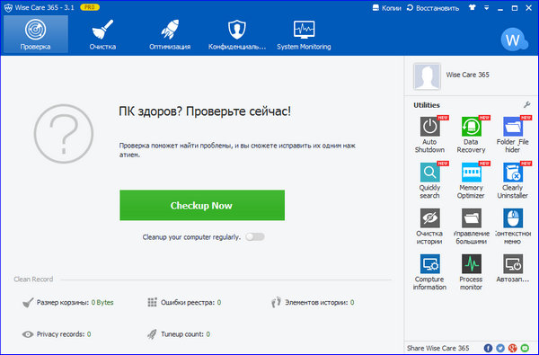Open the Очистка истории utility
This screenshot has width=539, height=355.
[429, 226]
